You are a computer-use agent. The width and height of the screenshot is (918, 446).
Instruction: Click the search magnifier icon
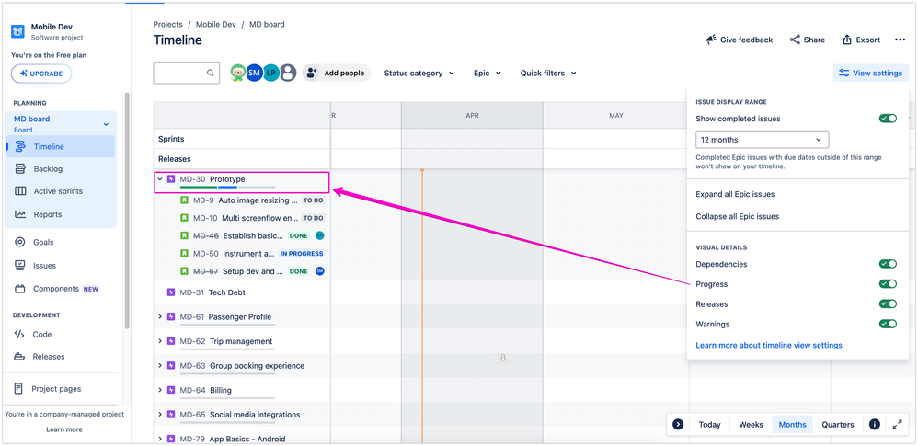click(x=210, y=74)
